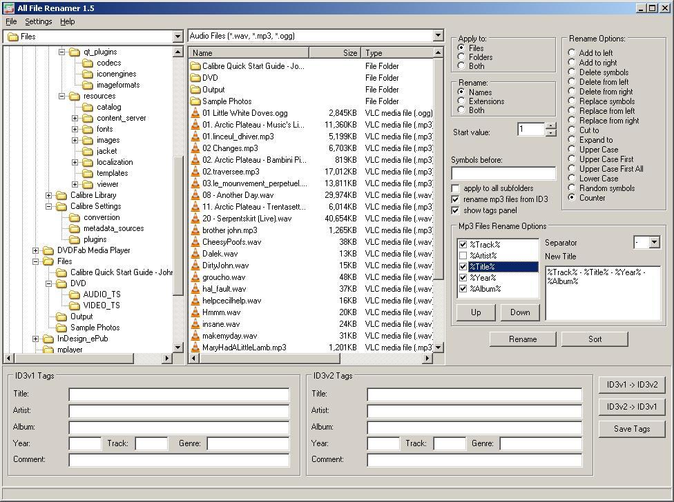Enable apply to all subfolders

point(455,188)
